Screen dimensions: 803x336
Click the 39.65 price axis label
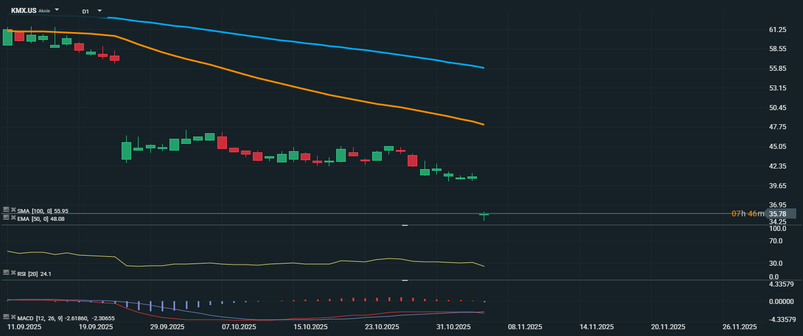point(778,186)
